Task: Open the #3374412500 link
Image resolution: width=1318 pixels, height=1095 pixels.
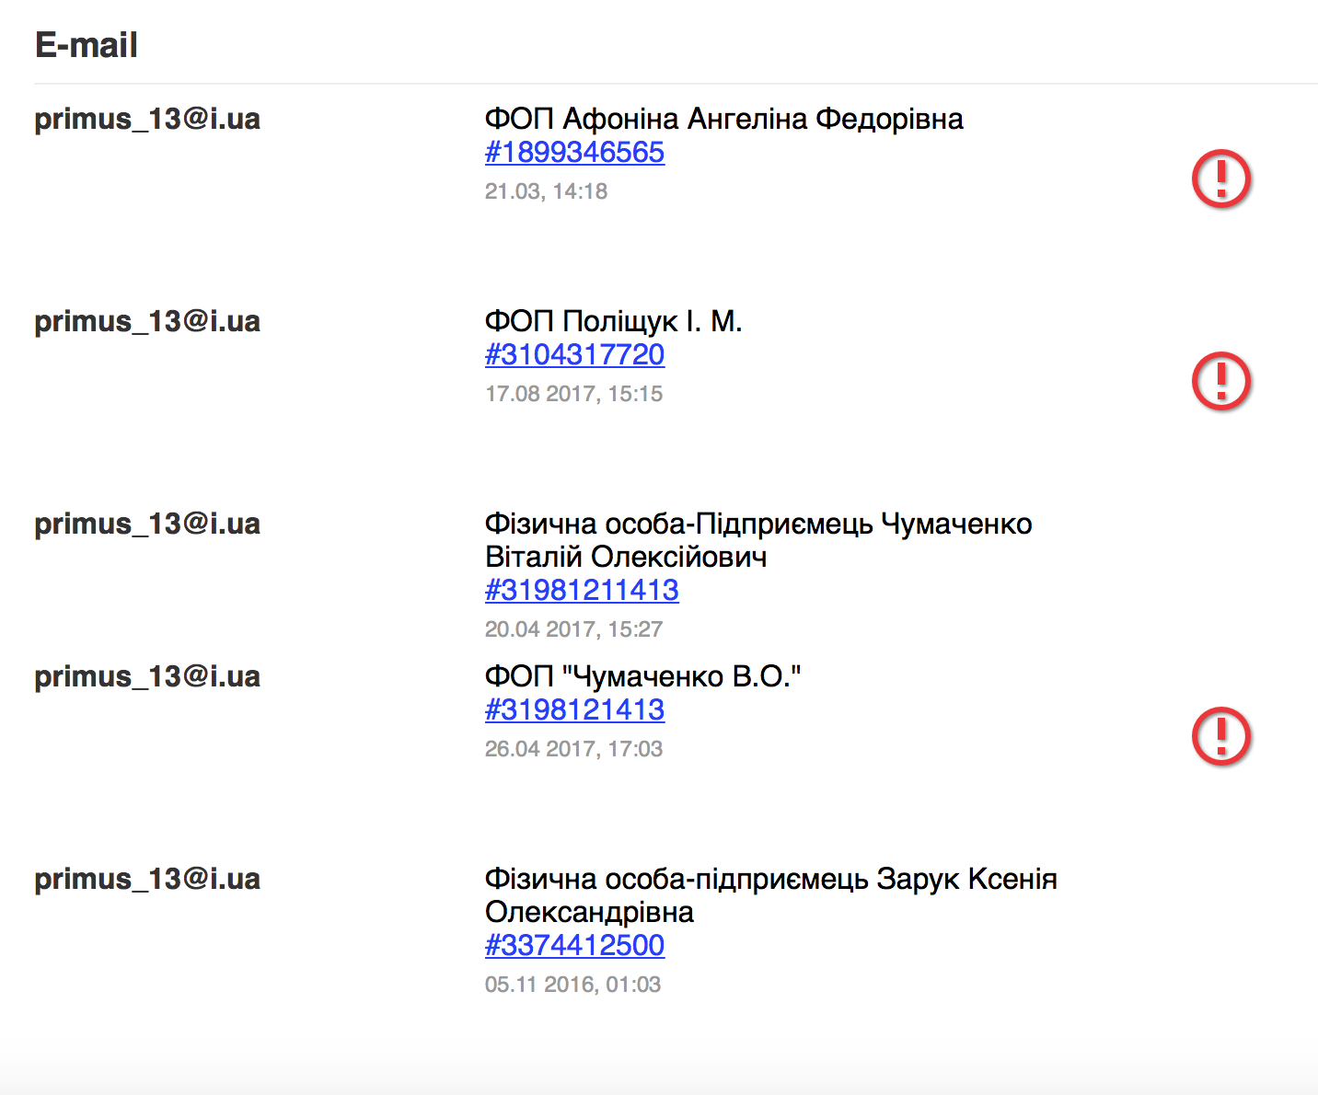Action: tap(574, 946)
